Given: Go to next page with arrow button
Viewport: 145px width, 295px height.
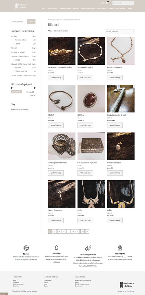Looking at the screenshot, I should (x=87, y=232).
